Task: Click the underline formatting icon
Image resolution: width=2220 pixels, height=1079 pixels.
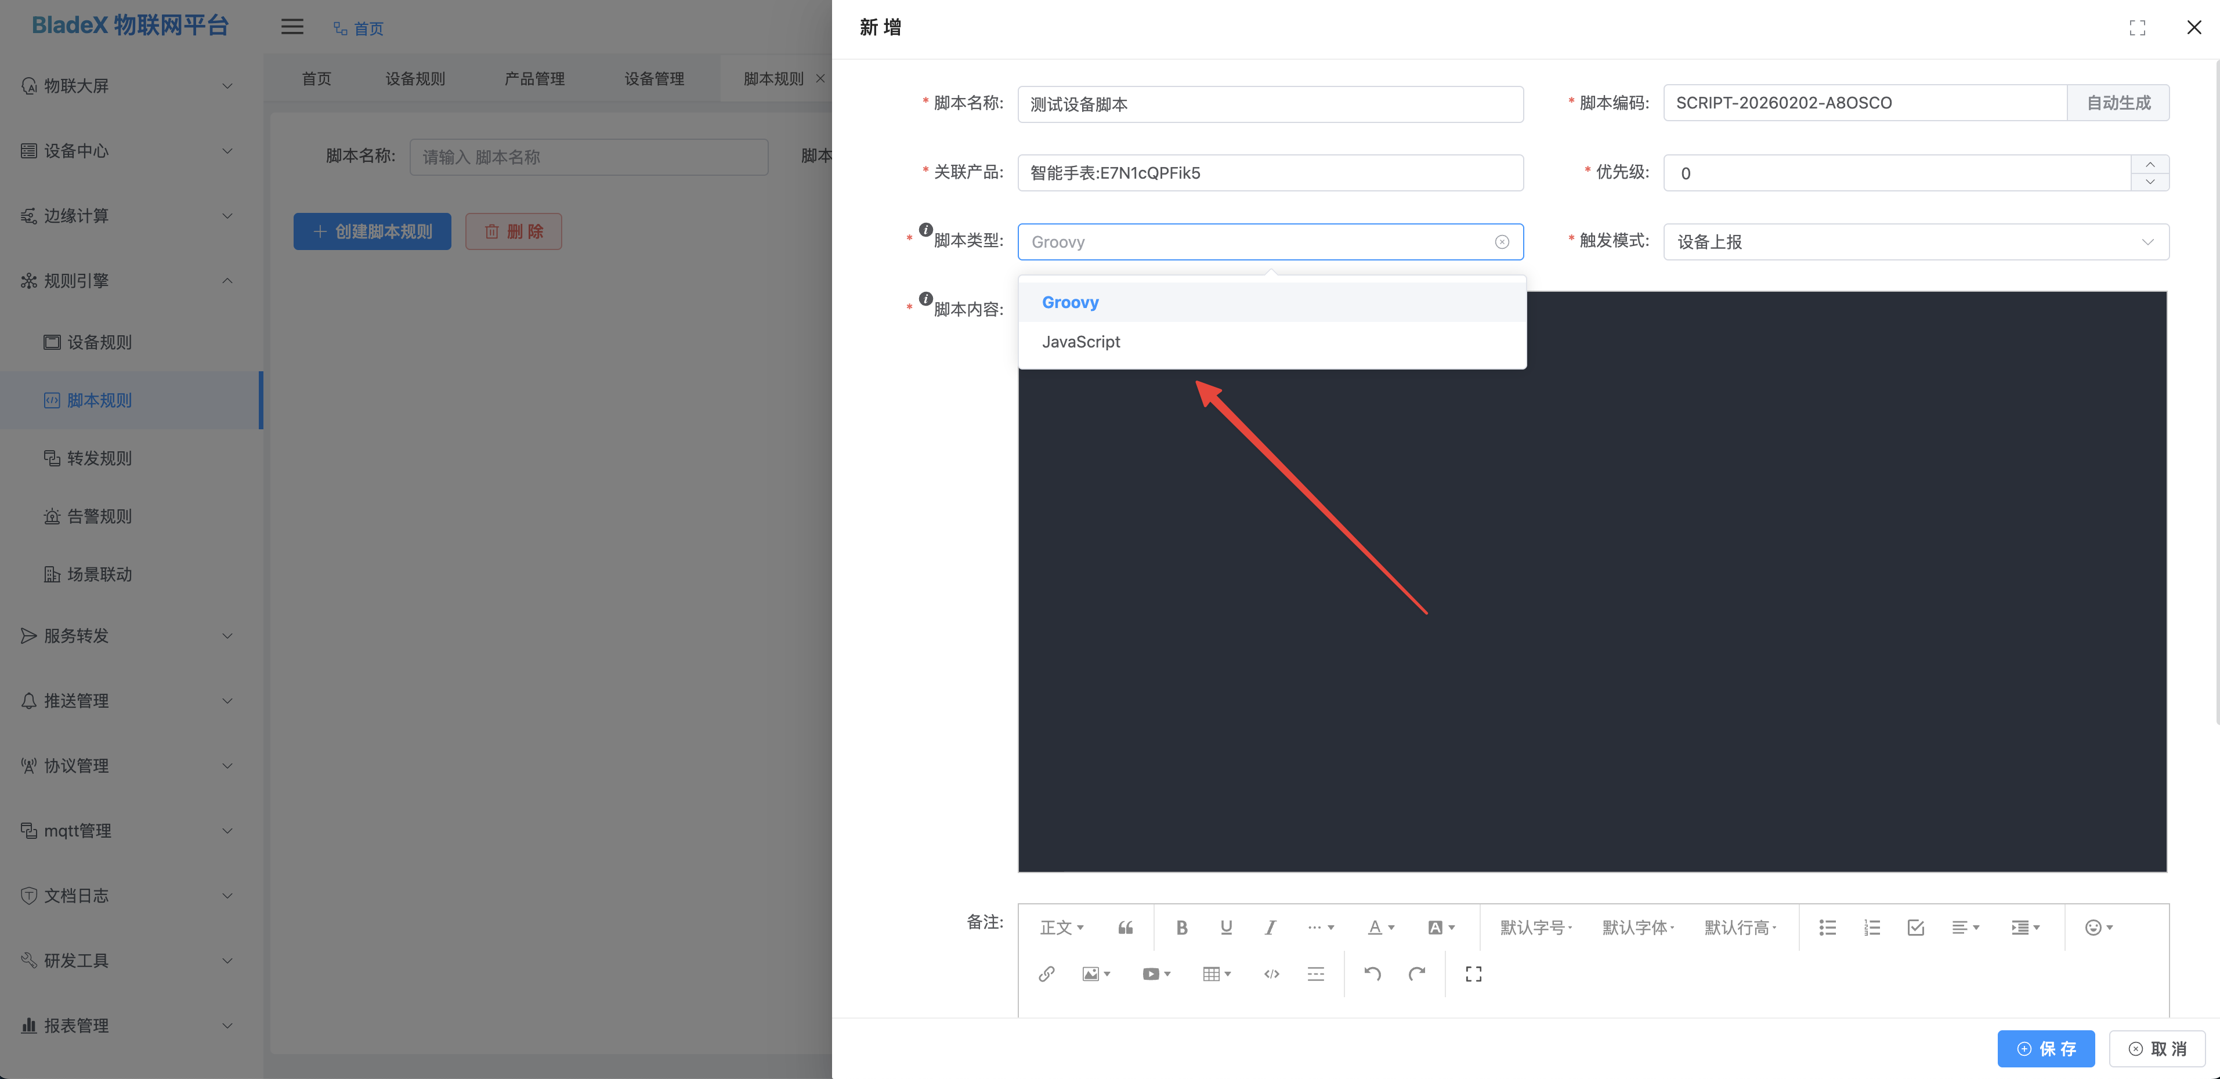Action: pos(1225,928)
